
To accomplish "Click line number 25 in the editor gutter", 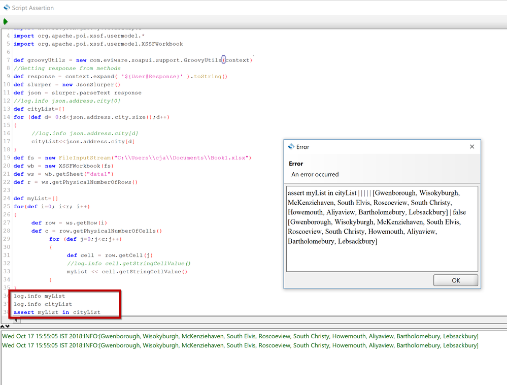I will (7, 206).
